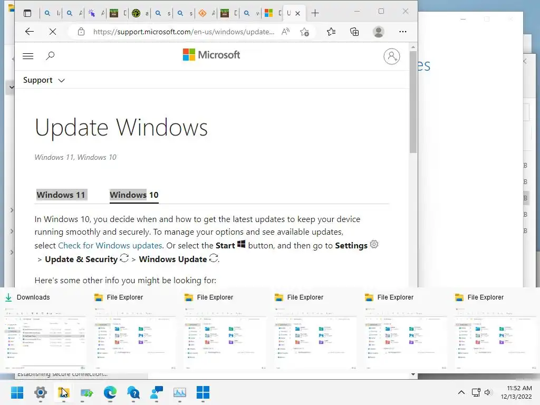The height and width of the screenshot is (405, 540).
Task: Open Settings gear from the taskbar
Action: [x=40, y=392]
